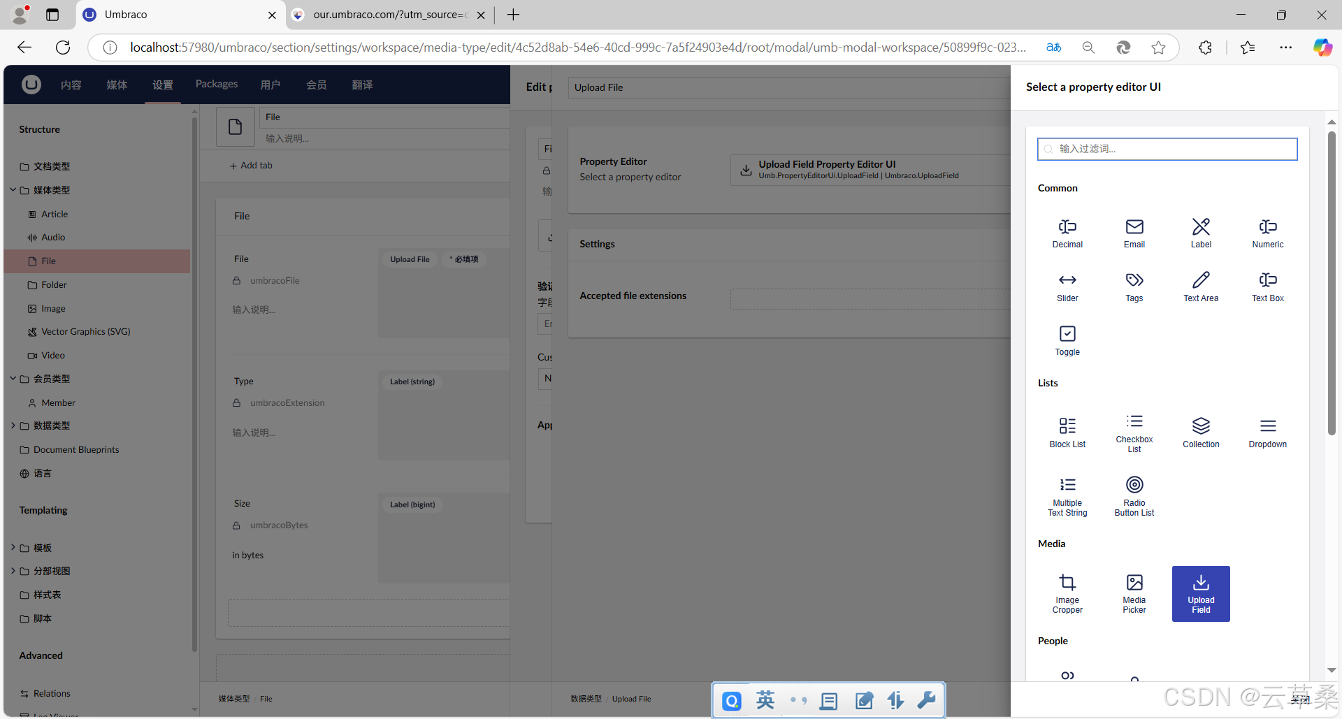
Task: Click the editor list vertical scrollbar
Action: [1332, 282]
